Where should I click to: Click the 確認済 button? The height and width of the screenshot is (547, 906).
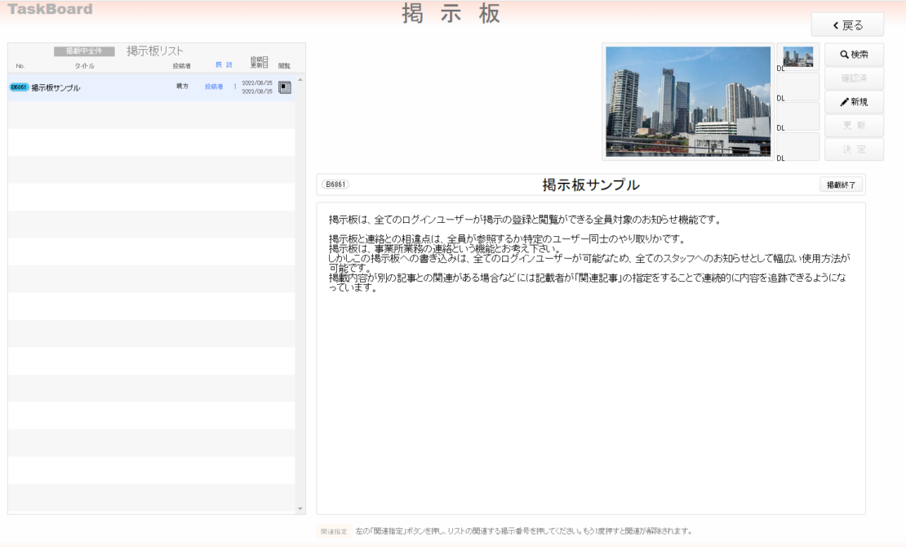pyautogui.click(x=854, y=78)
